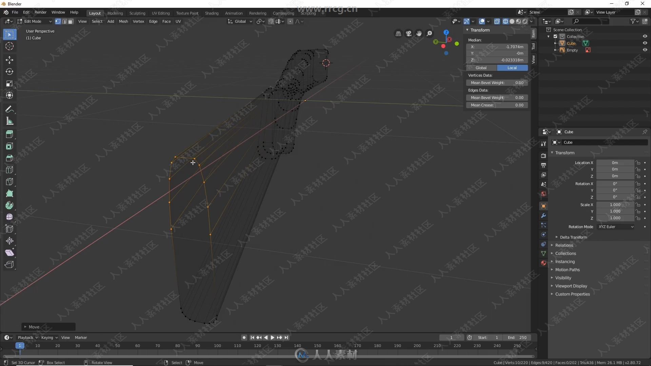Viewport: 651px width, 366px height.
Task: Open the Mesh menu
Action: tap(123, 21)
